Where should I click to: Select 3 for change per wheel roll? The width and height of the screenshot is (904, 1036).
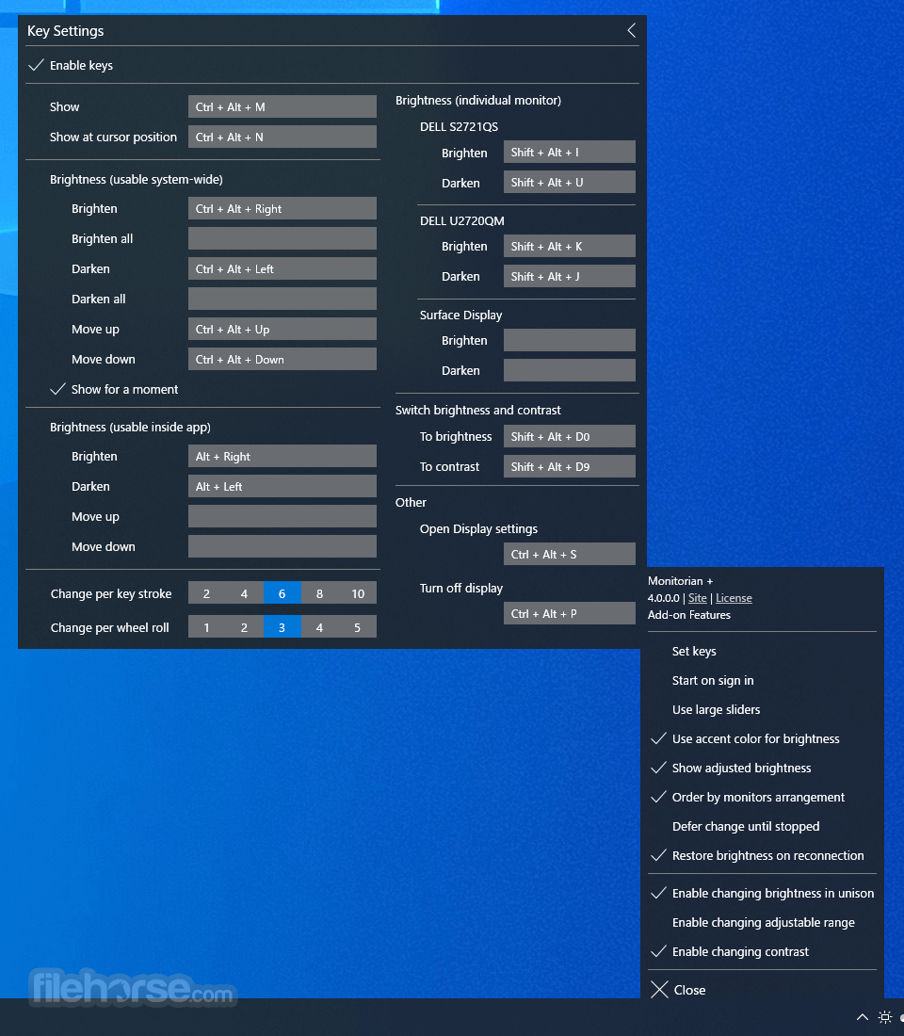(x=282, y=627)
